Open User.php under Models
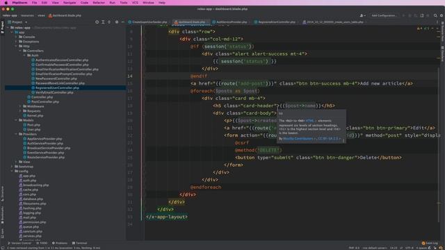445x250 pixels. 33,130
